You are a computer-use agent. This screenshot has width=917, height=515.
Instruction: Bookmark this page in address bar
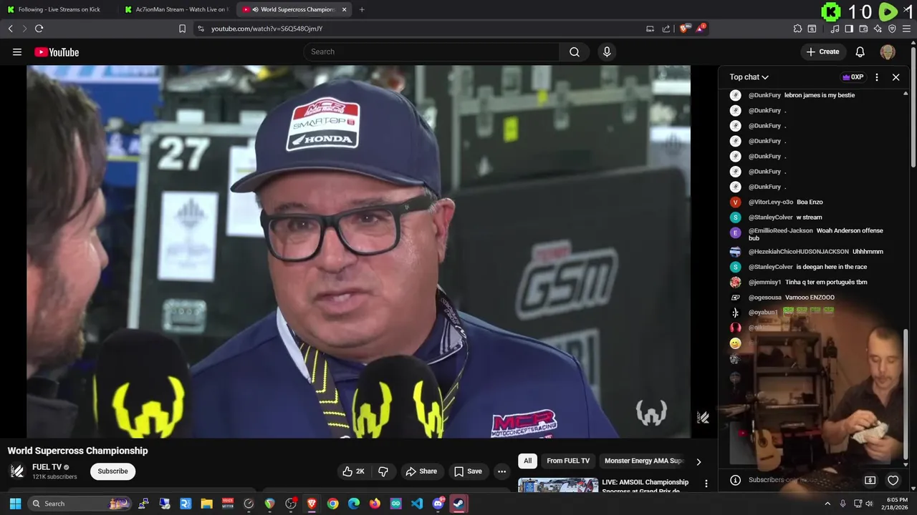coord(182,29)
